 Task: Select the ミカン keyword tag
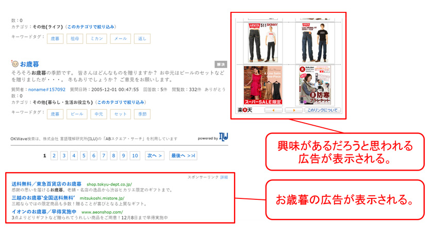tap(96, 39)
